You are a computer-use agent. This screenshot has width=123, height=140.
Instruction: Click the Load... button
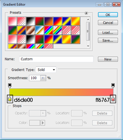tap(108, 33)
